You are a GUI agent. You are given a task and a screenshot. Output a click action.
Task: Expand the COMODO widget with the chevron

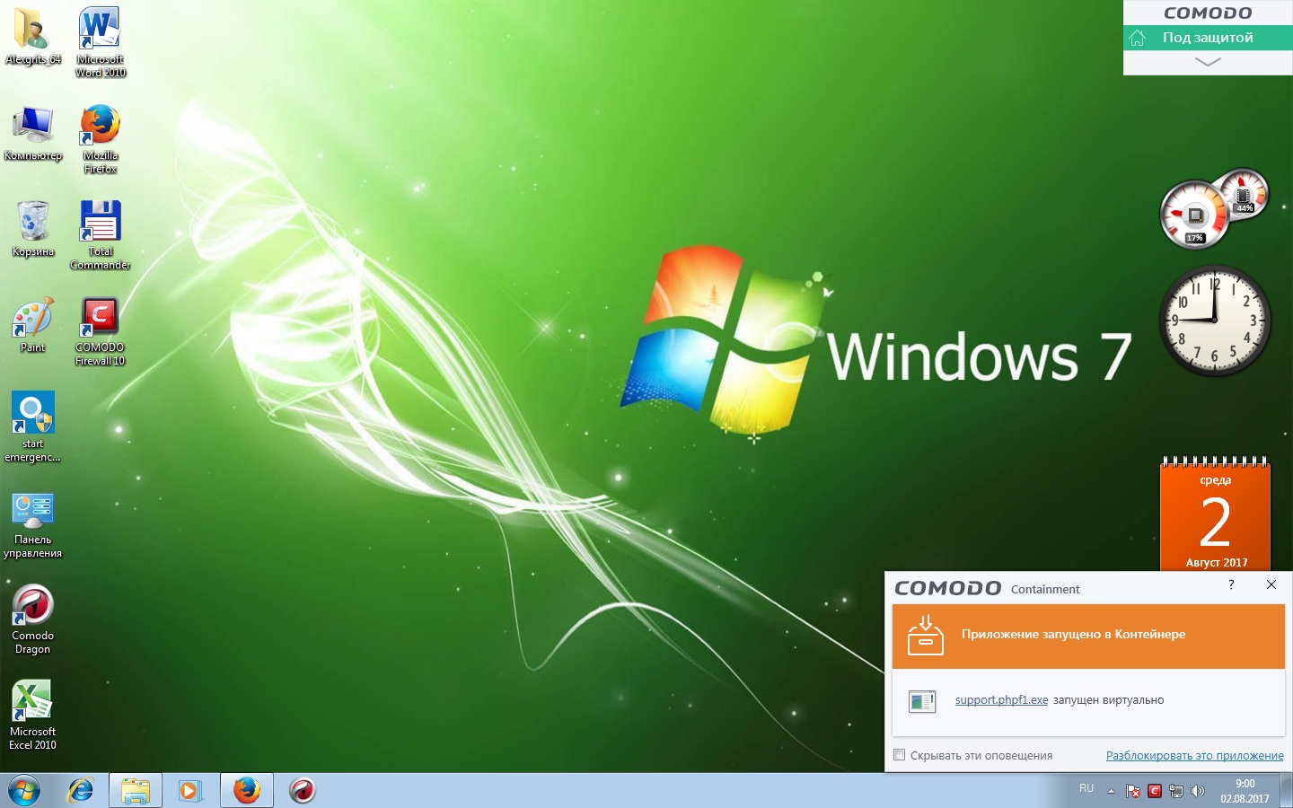(x=1208, y=62)
